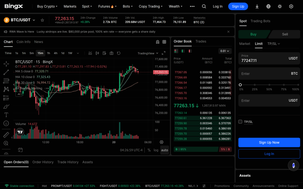The image size is (303, 189).
Task: Open the TradingView chart source dropdown
Action: (148, 53)
